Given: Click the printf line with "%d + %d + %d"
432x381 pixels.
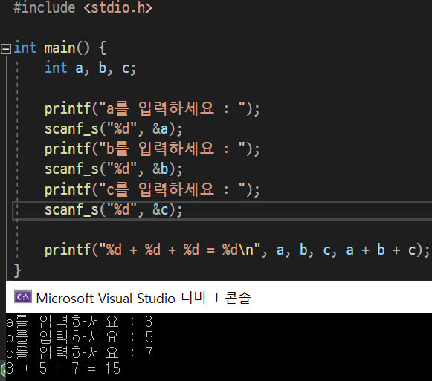Looking at the screenshot, I should 237,250.
